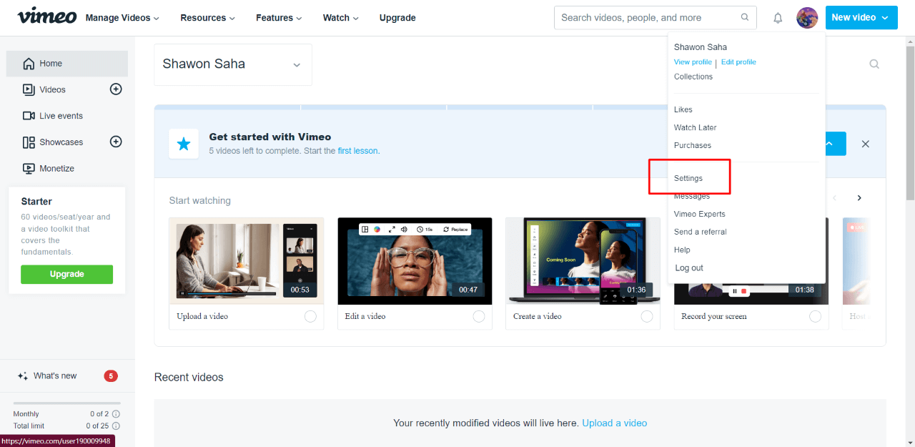
Task: Click the View profile link
Action: click(x=693, y=62)
